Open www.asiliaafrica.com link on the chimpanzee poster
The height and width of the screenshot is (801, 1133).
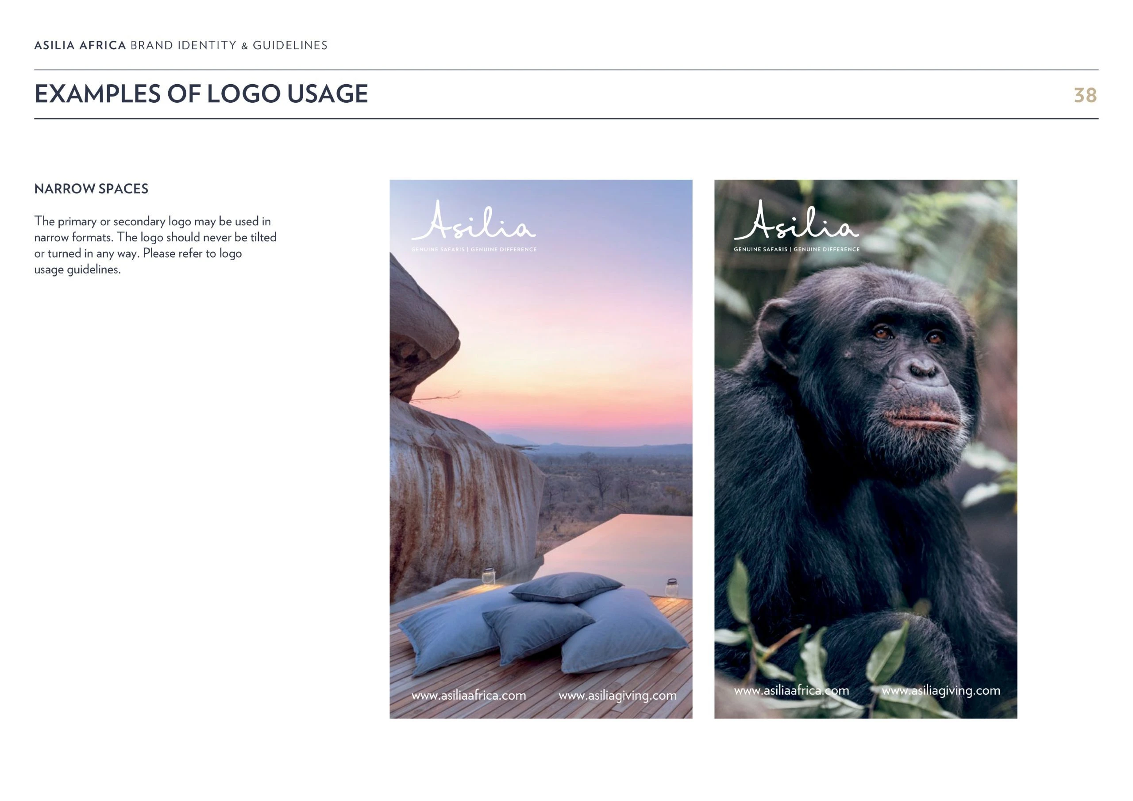791,690
